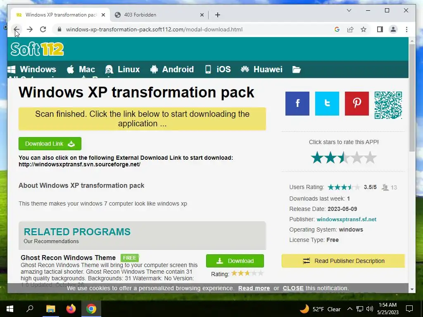The height and width of the screenshot is (317, 423).
Task: Open the Linux category menu
Action: pyautogui.click(x=122, y=69)
